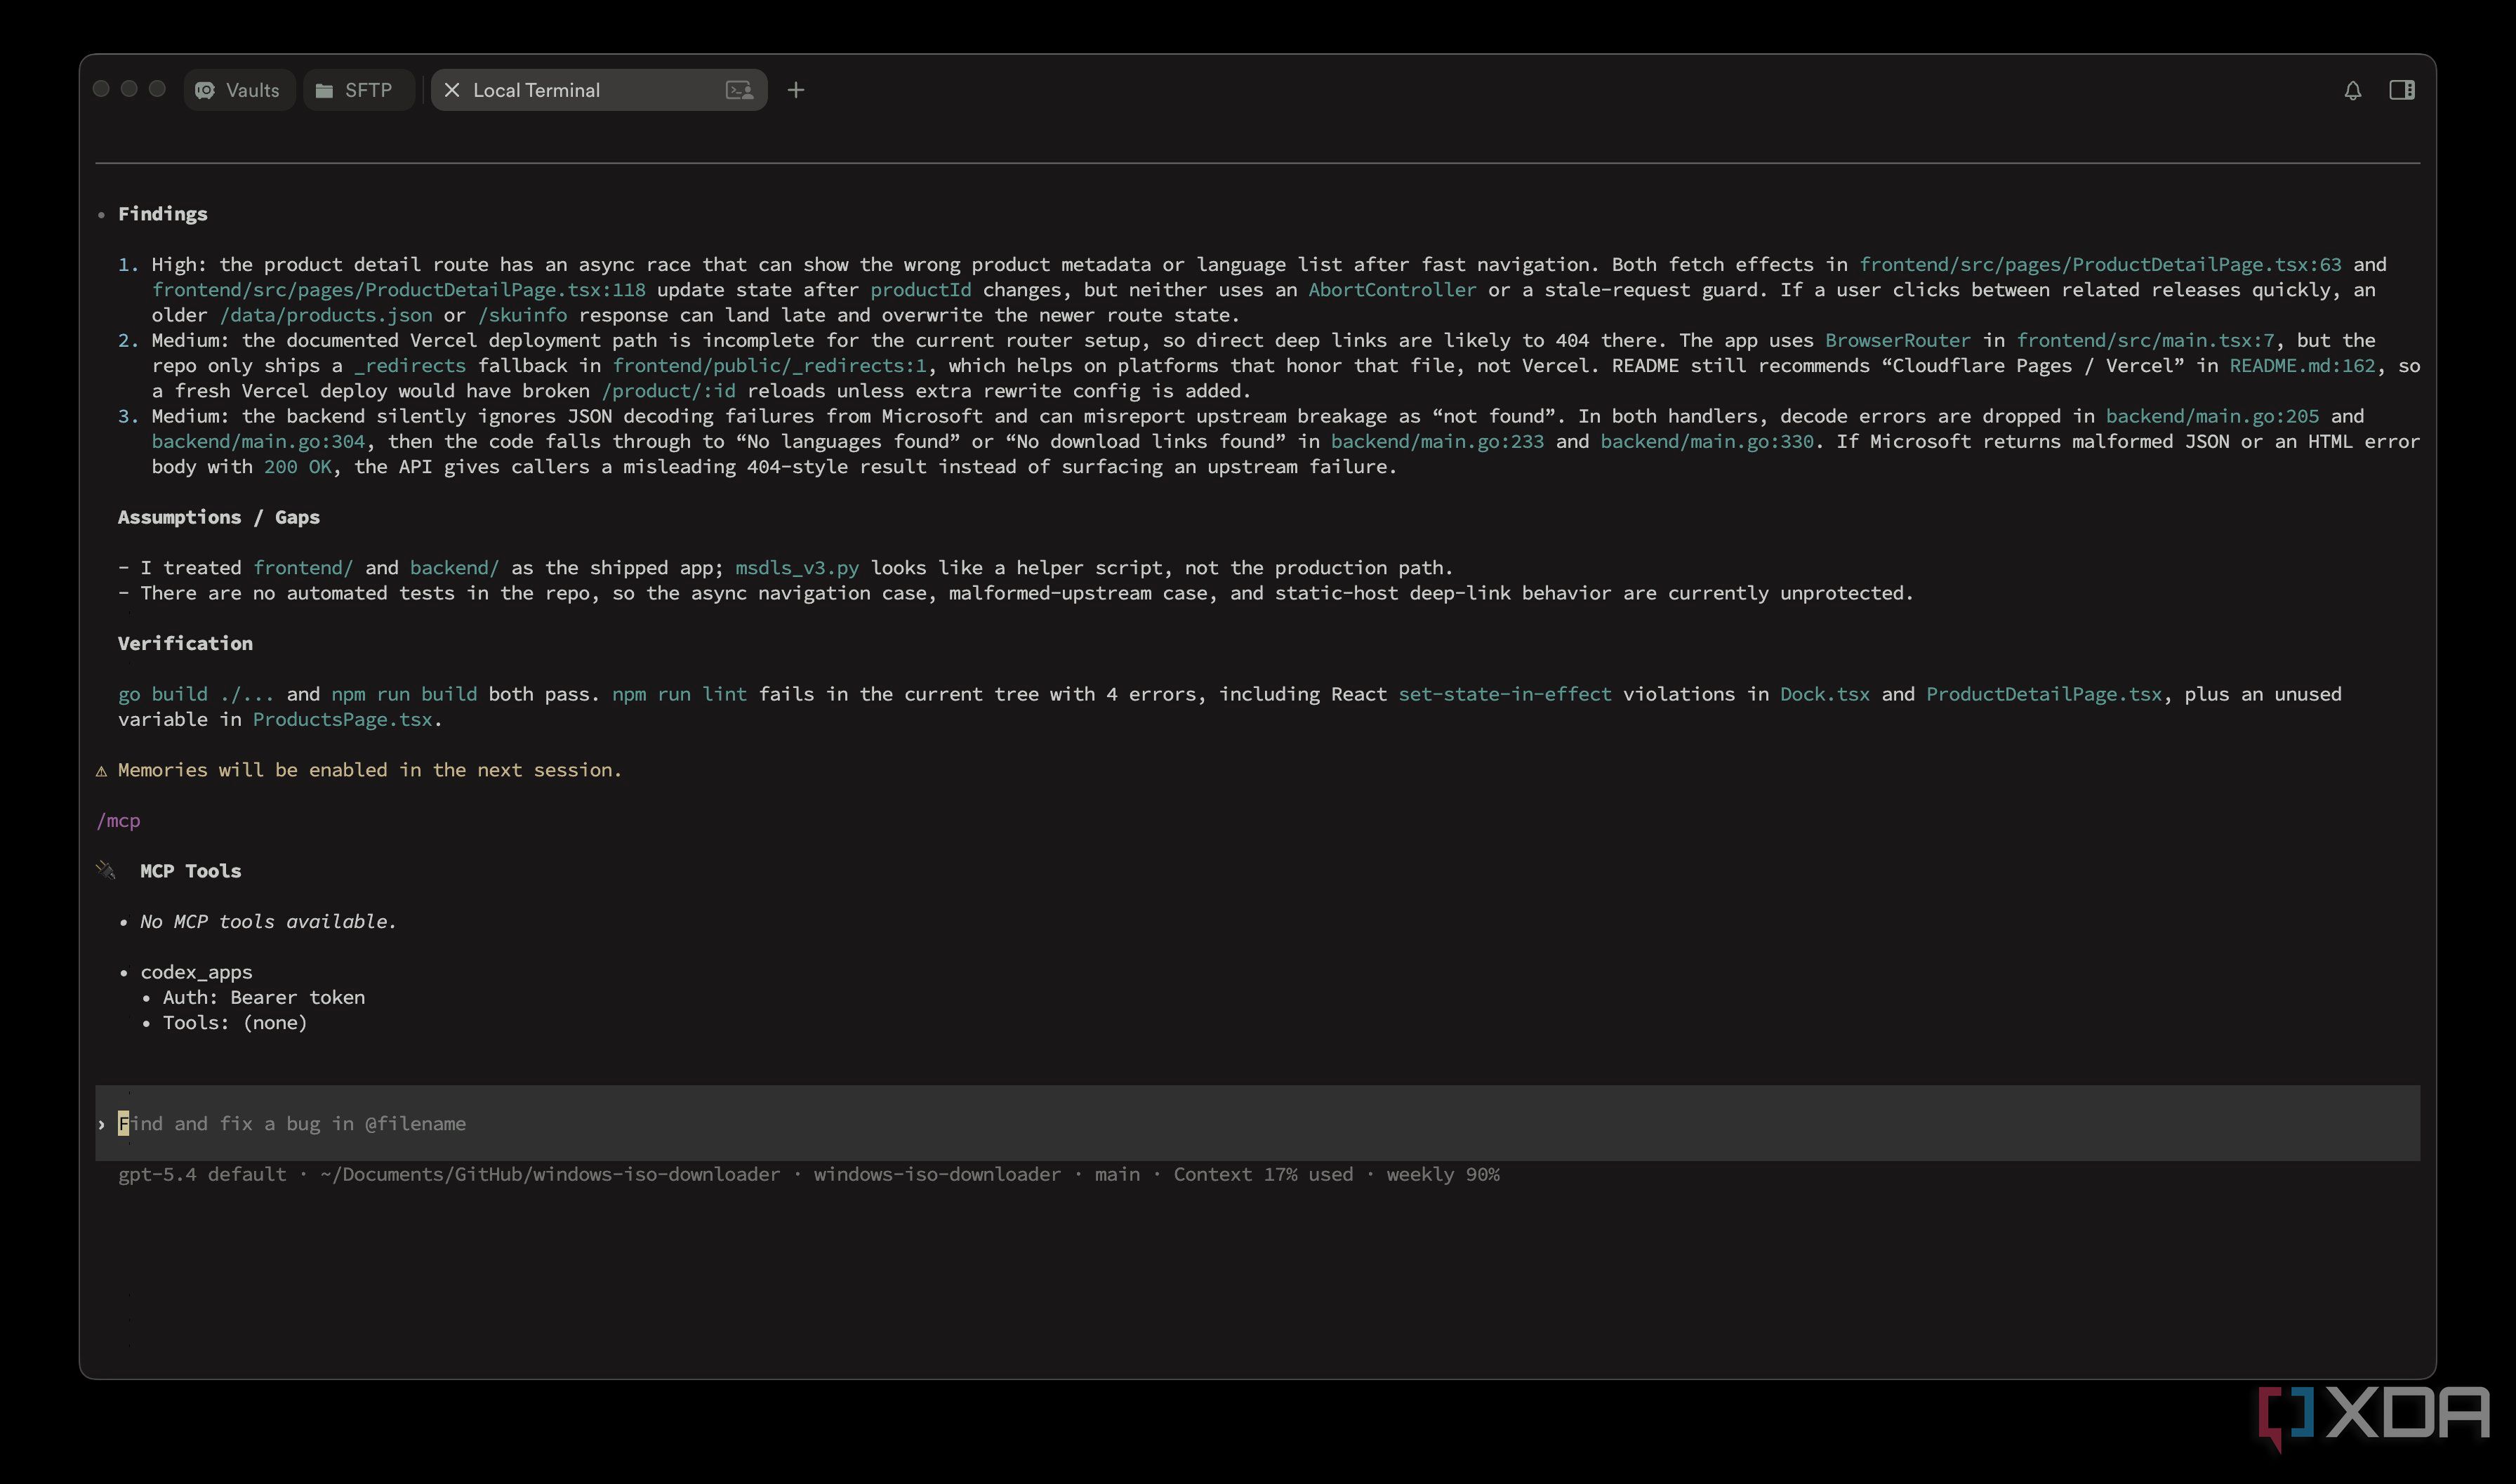Open a new tab with plus icon
2516x1484 pixels.
796,90
